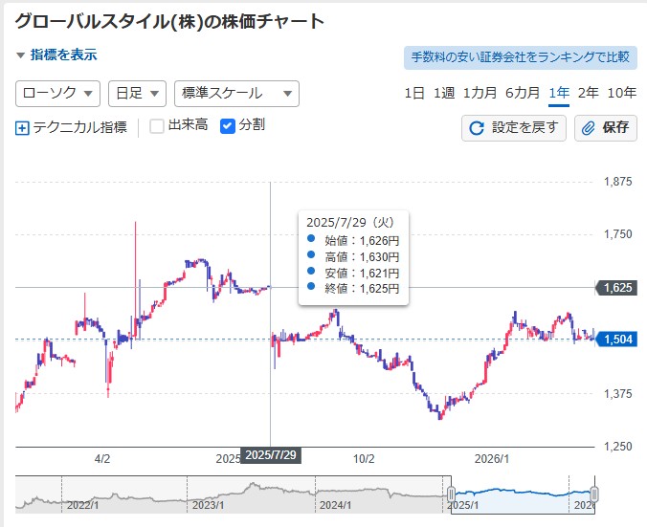Open the 標準スケール scale dropdown
The height and width of the screenshot is (527, 647).
click(236, 93)
